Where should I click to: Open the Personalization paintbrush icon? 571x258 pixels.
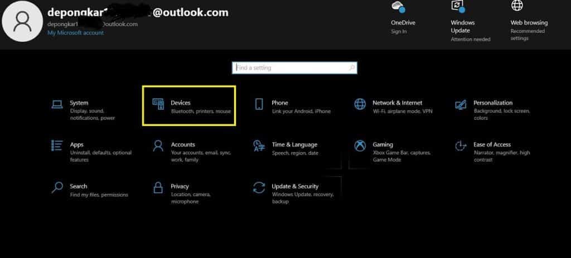461,104
